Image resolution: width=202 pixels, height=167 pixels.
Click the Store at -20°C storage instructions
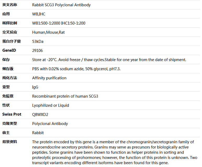109,60
